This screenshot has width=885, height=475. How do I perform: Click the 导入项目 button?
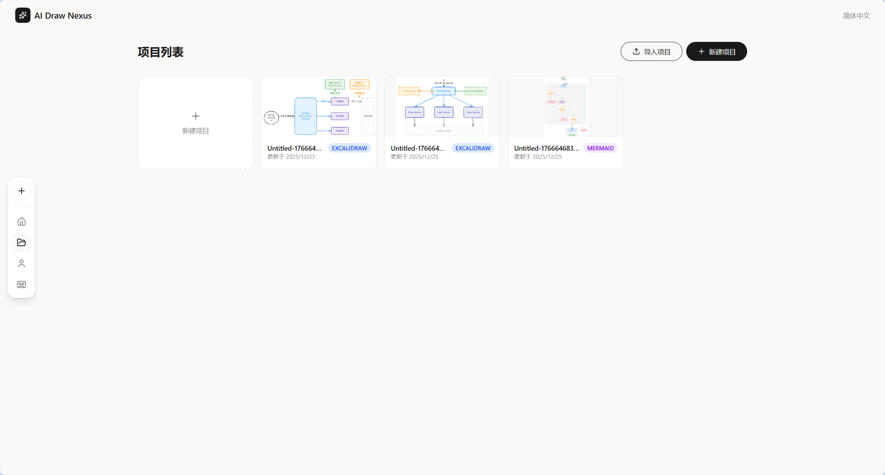point(651,51)
